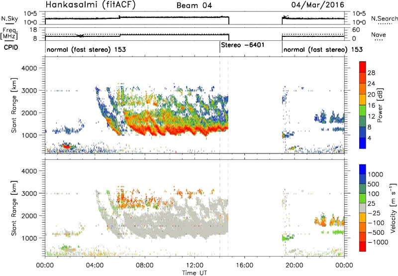
Task: Click the first 'normal (fast stereo) 153' label
Action: point(86,49)
